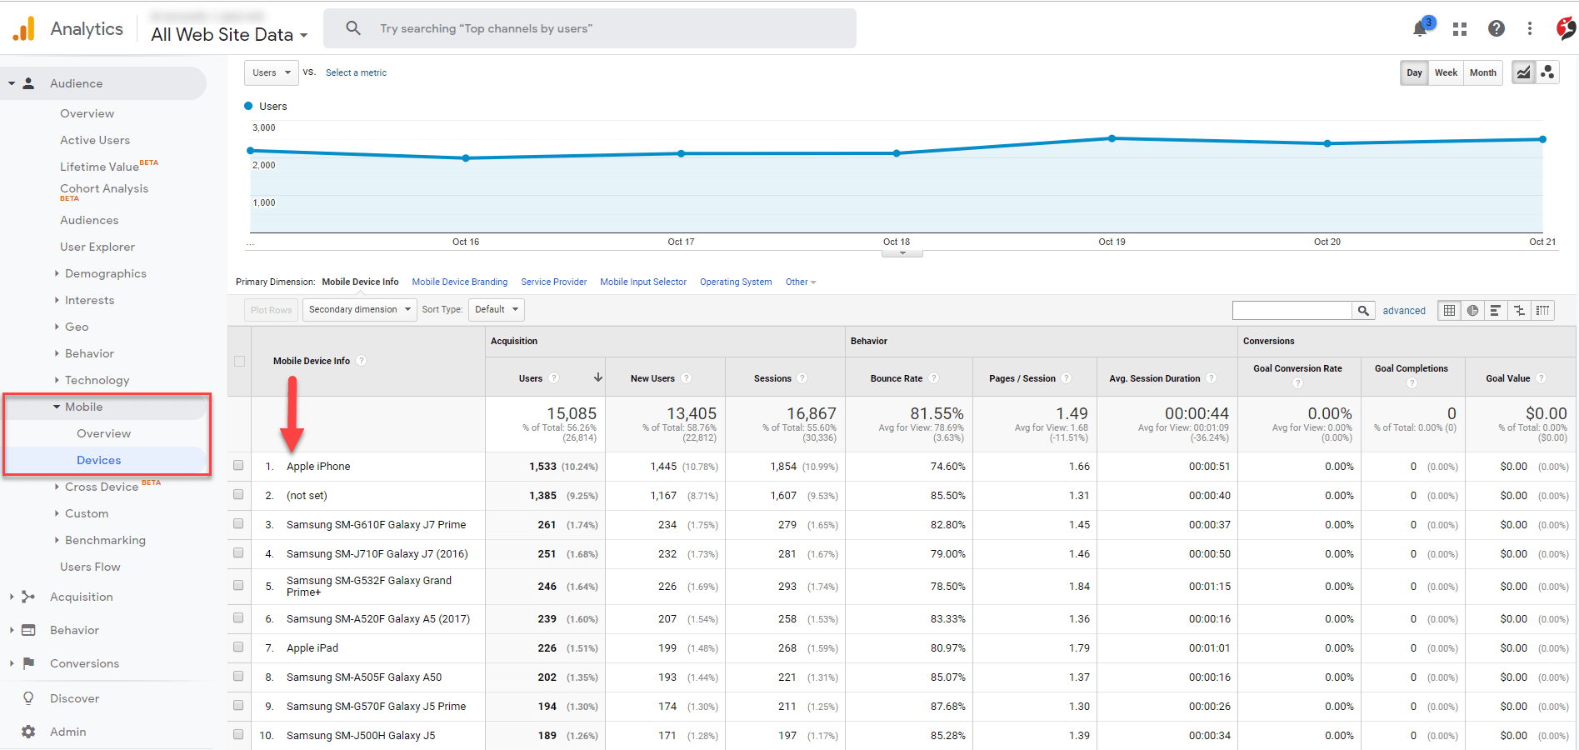Select the pivot table view icon
This screenshot has width=1579, height=750.
(1542, 310)
